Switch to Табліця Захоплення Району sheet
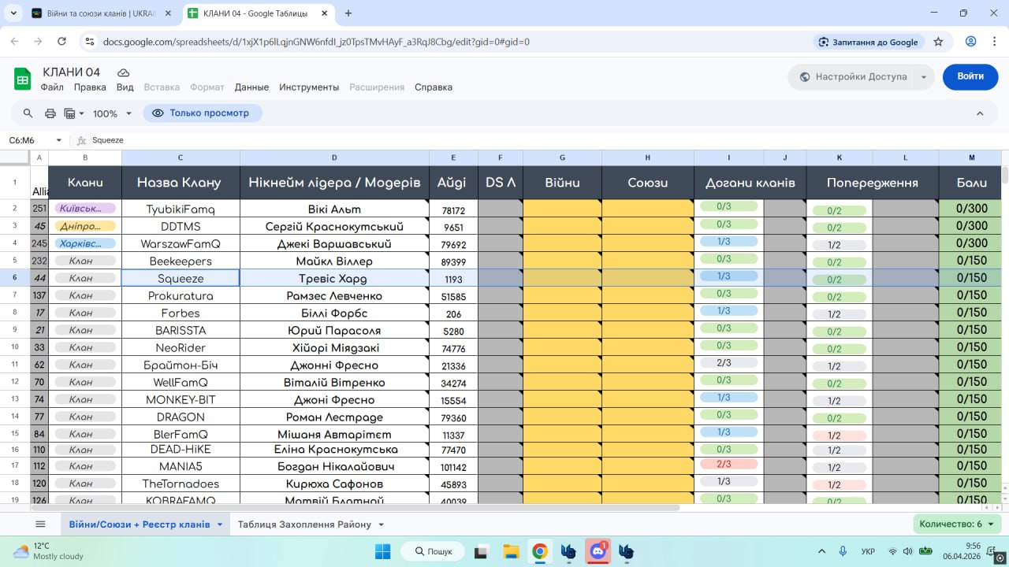The image size is (1009, 567). [304, 524]
